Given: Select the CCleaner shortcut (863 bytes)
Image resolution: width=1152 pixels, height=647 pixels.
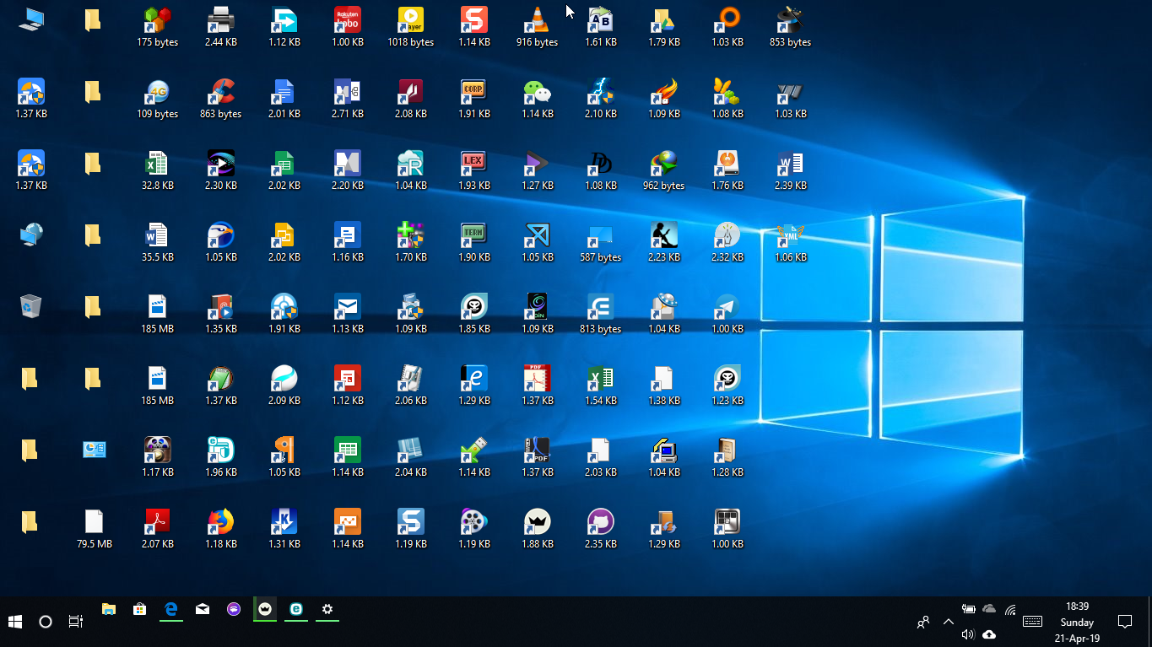Looking at the screenshot, I should (x=220, y=91).
